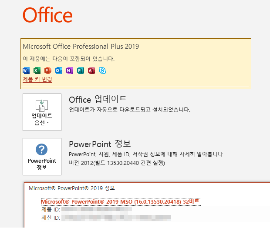270x228 pixels.
Task: Click the Word app icon
Action: [26, 70]
